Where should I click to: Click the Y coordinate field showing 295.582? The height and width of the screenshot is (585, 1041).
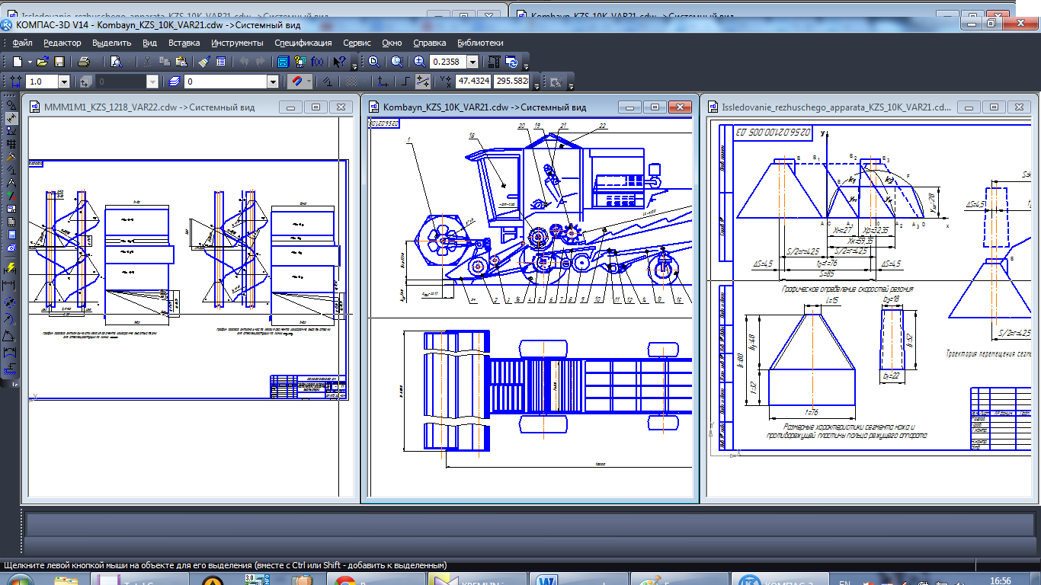click(x=512, y=82)
